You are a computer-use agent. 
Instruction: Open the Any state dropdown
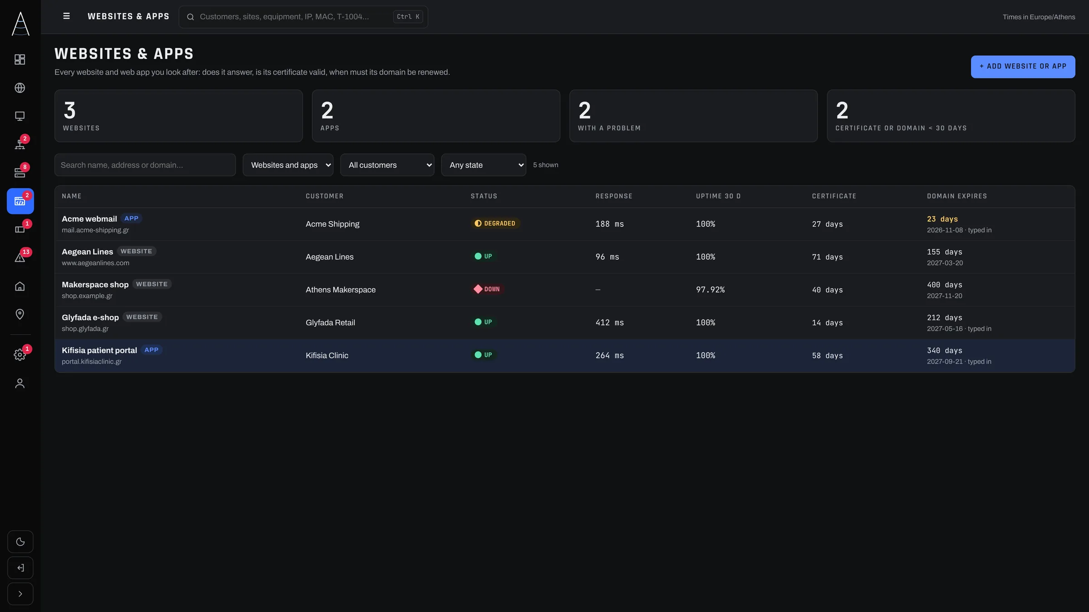tap(484, 165)
